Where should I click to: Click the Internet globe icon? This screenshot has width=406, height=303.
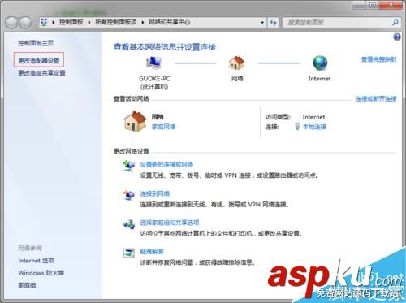(x=320, y=63)
